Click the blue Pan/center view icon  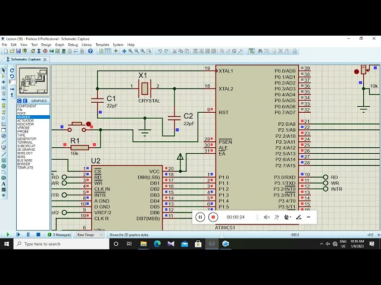click(x=124, y=51)
